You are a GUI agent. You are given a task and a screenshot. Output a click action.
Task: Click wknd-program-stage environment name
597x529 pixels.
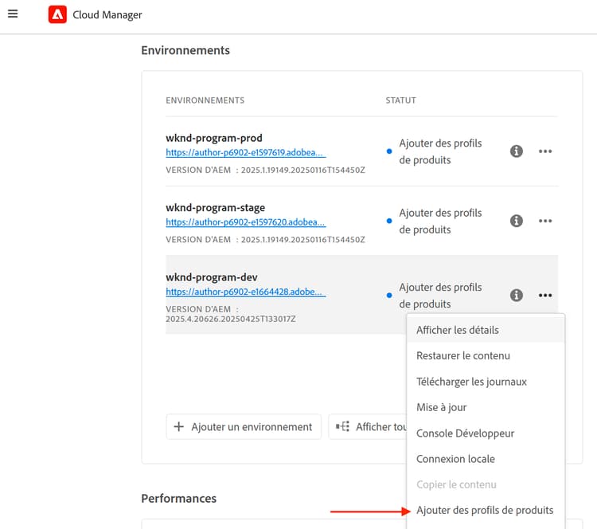click(x=216, y=208)
